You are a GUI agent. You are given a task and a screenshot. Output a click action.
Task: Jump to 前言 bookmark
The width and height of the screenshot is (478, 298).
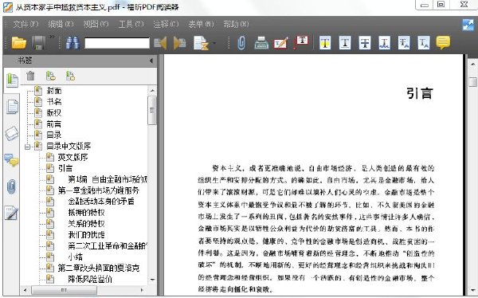pyautogui.click(x=54, y=124)
